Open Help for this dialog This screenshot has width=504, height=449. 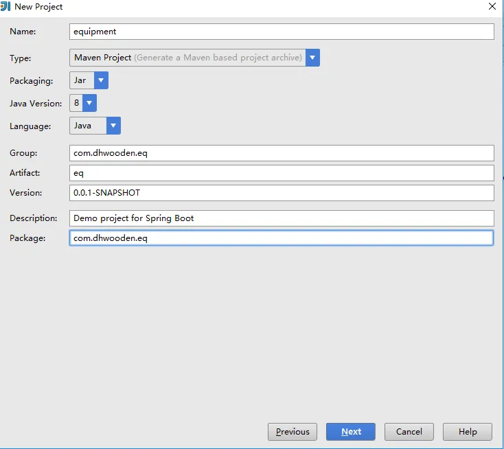(468, 432)
